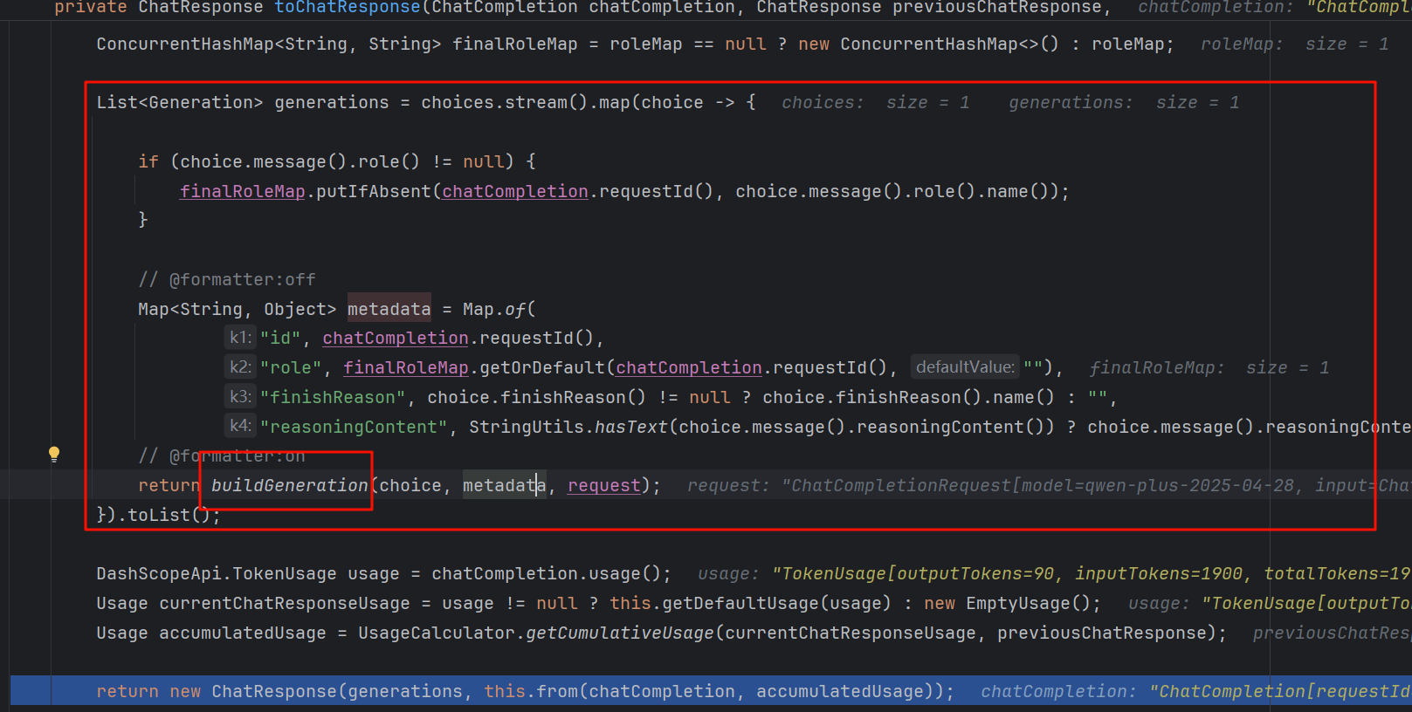Screen dimensions: 1412x712
Task: Click the generations variable declaration
Action: (x=332, y=102)
